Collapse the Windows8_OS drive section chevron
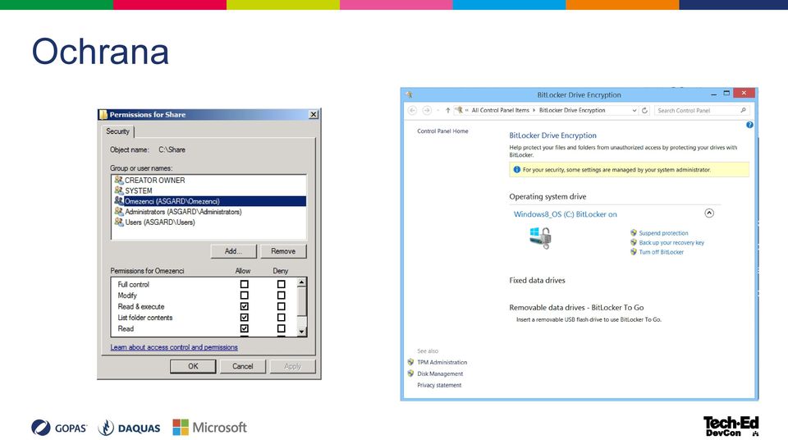Viewport: 788px width, 440px height. click(709, 213)
